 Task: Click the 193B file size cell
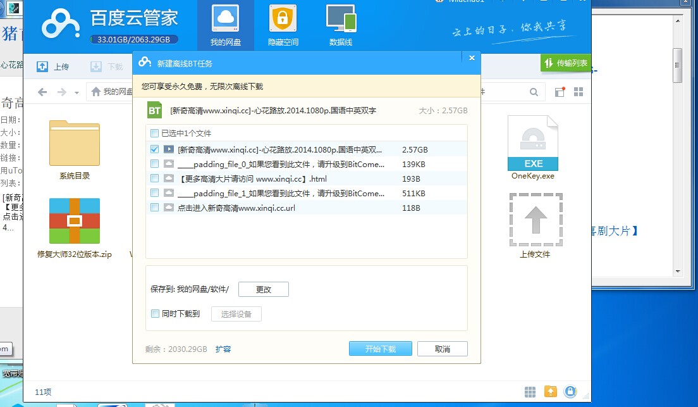pos(411,179)
